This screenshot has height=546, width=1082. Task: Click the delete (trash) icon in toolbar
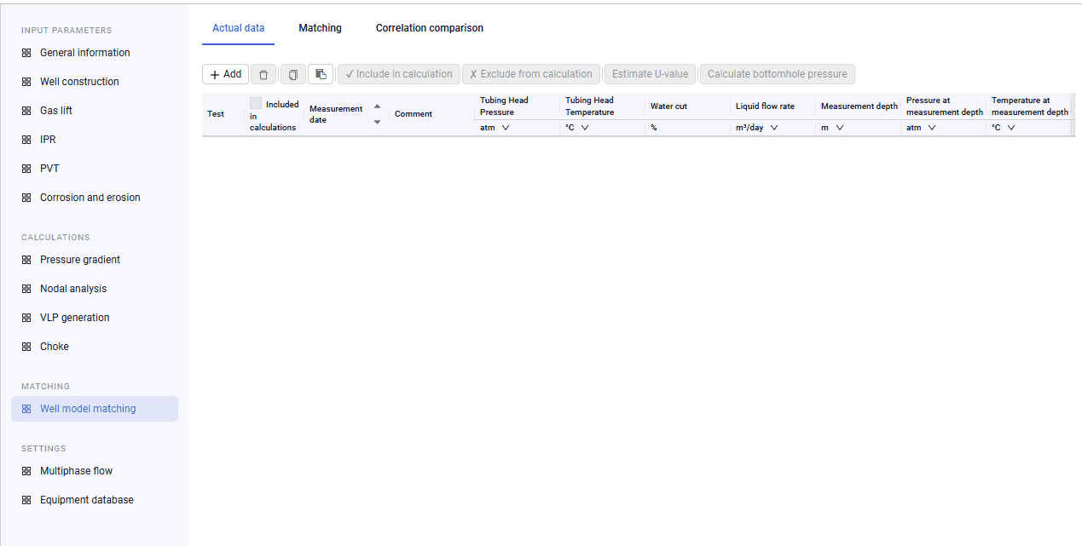tap(263, 74)
